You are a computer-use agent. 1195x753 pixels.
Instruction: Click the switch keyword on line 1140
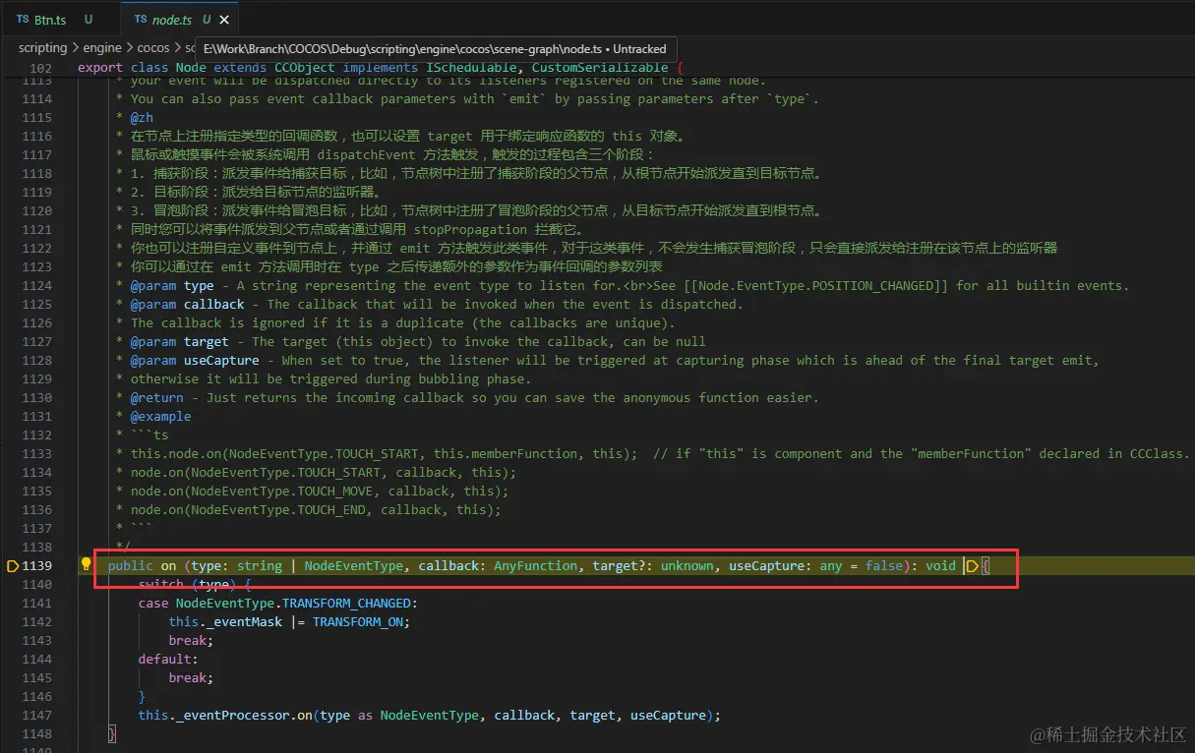pos(161,585)
